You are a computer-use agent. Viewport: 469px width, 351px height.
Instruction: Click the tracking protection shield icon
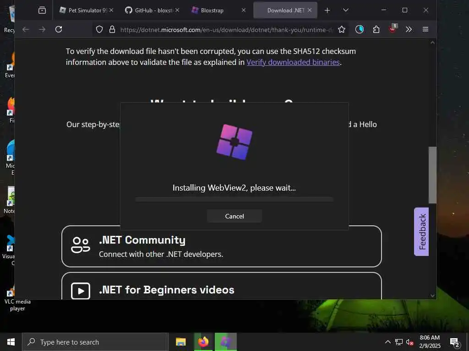click(99, 29)
